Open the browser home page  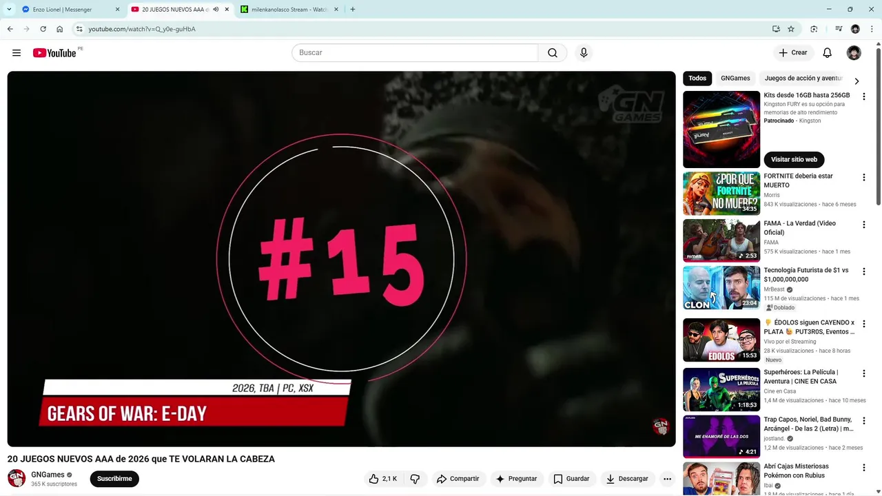[x=60, y=29]
